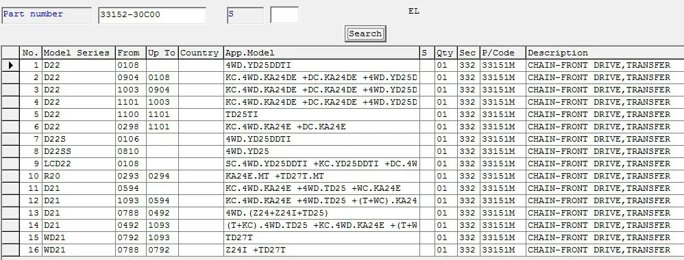Viewport: 684px width, 260px height.
Task: Click row 4 From value 1101
Action: [x=130, y=103]
